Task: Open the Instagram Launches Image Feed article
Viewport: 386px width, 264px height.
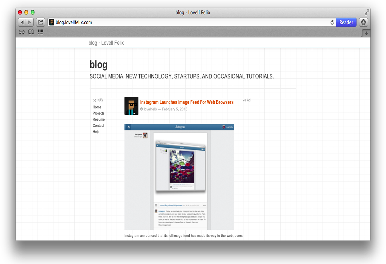Action: 187,102
